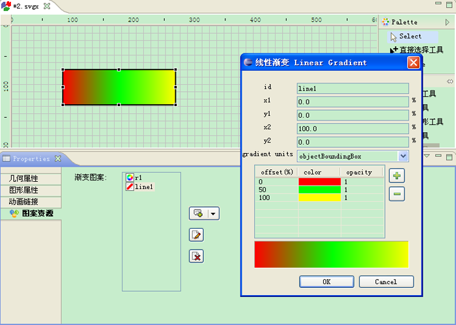Click the minus remove-stop button
Screen dimensions: 456x325
[x=397, y=194]
